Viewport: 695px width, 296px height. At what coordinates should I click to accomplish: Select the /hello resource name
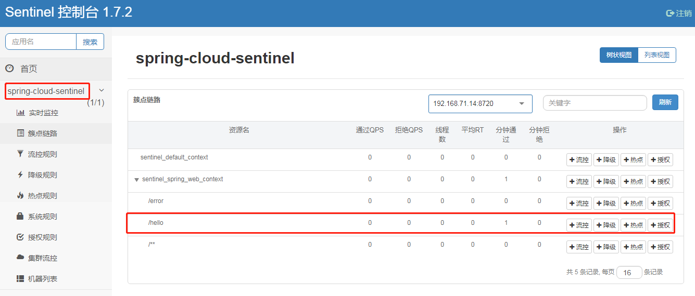click(x=156, y=223)
